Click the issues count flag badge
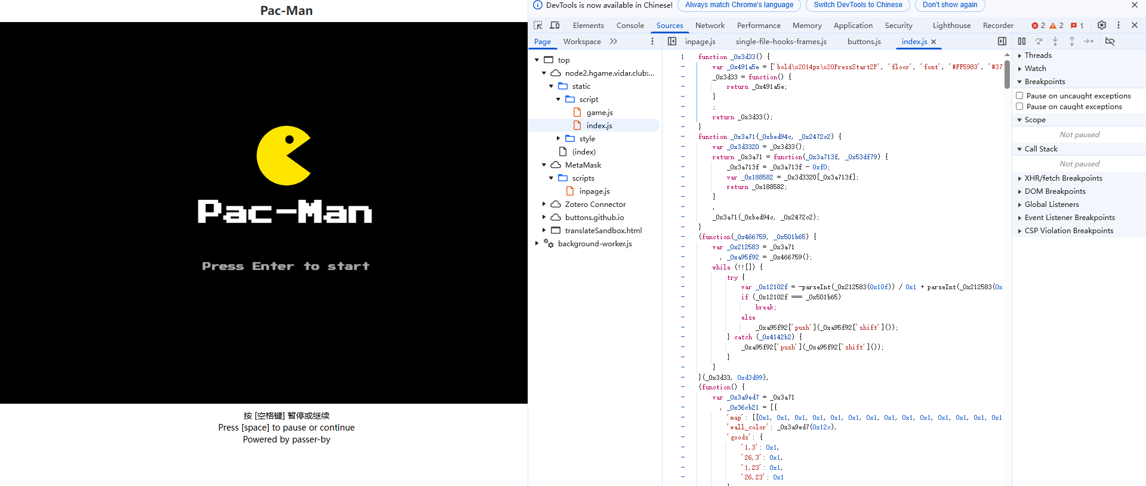Viewport: 1146px width, 486px height. pos(1077,26)
